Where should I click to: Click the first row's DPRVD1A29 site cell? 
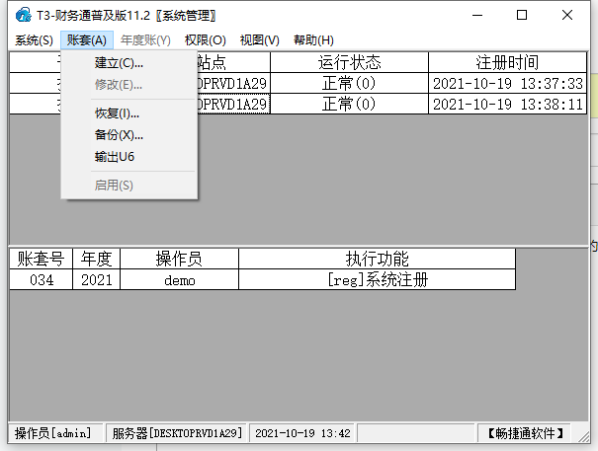[x=233, y=83]
